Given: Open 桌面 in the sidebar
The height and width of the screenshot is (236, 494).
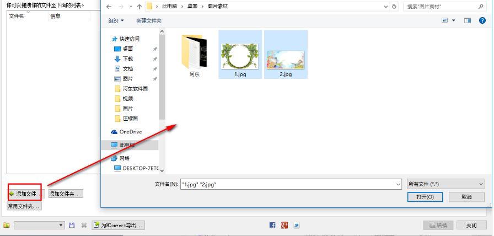Looking at the screenshot, I should pyautogui.click(x=127, y=49).
